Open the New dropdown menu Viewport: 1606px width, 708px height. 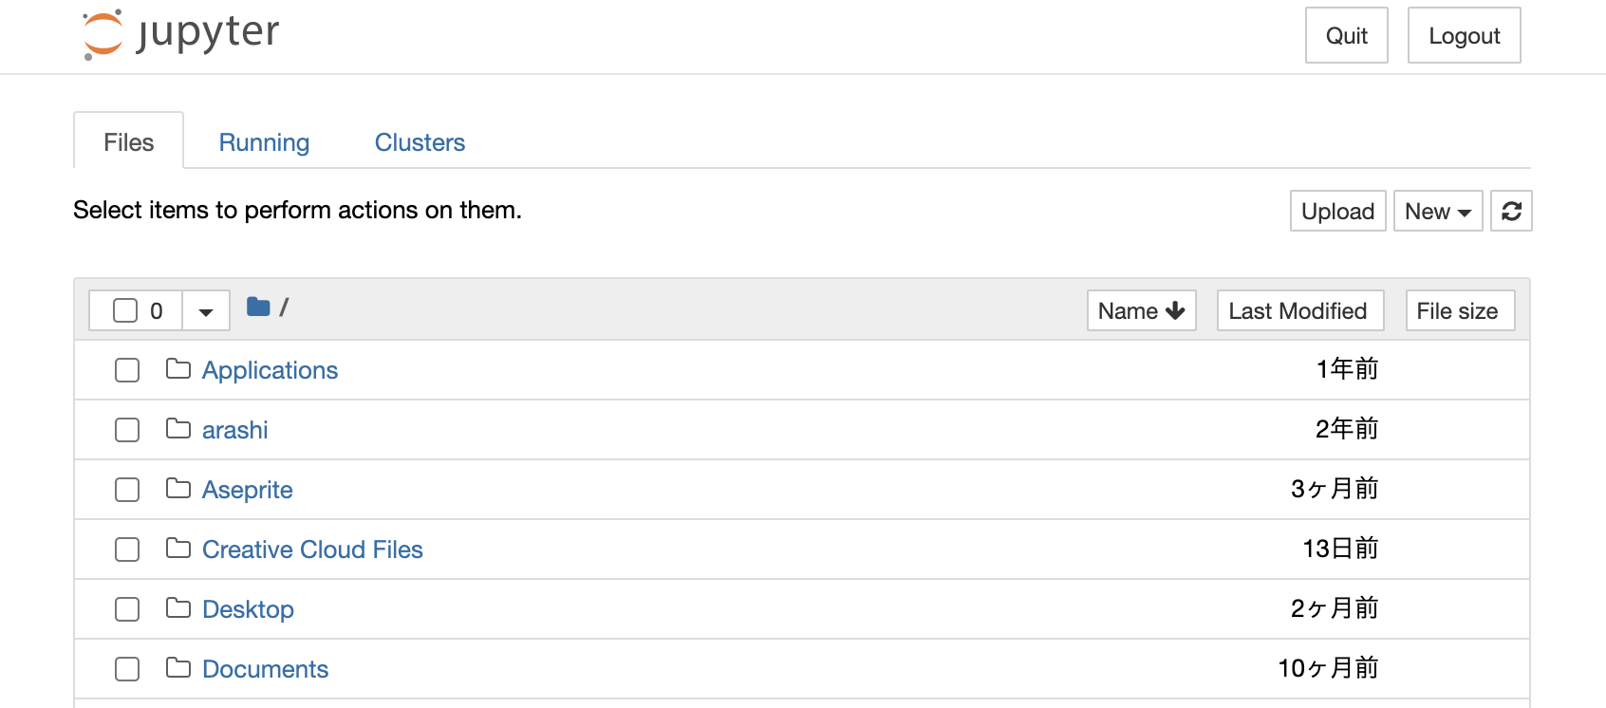[1437, 211]
